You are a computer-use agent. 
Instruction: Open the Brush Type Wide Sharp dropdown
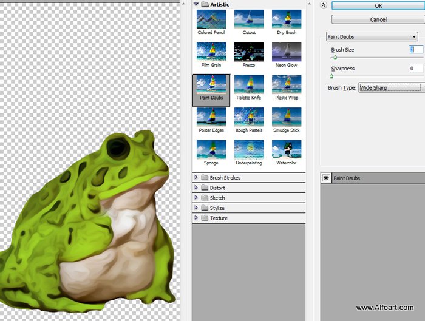coord(392,88)
